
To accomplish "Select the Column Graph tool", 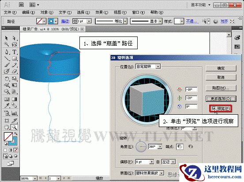I will click(x=14, y=113).
